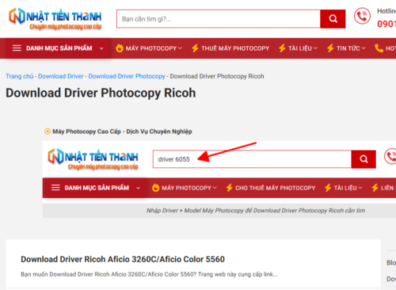Click bullet icon beside Máy Photocopy Cao Cấp caption
The image size is (396, 290).
tap(48, 132)
